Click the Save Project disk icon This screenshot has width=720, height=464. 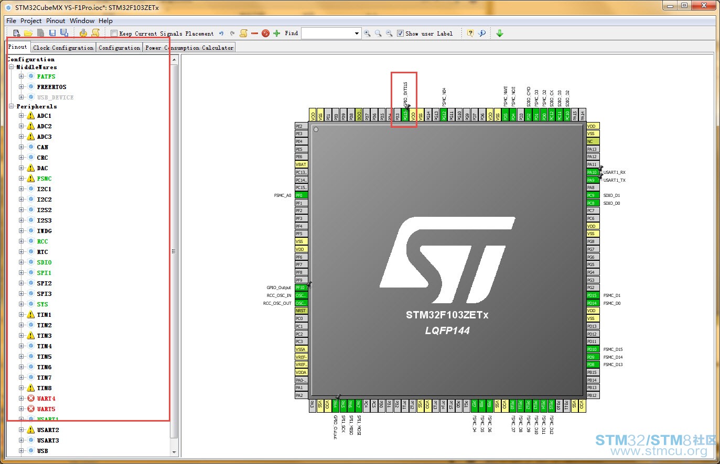pyautogui.click(x=52, y=33)
